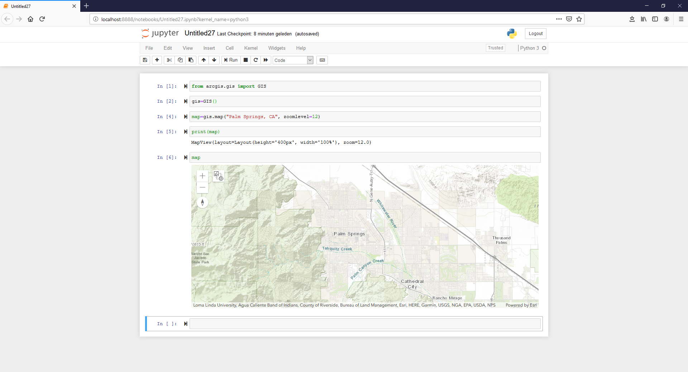The width and height of the screenshot is (688, 372).
Task: Open the Kernel menu
Action: pyautogui.click(x=251, y=48)
